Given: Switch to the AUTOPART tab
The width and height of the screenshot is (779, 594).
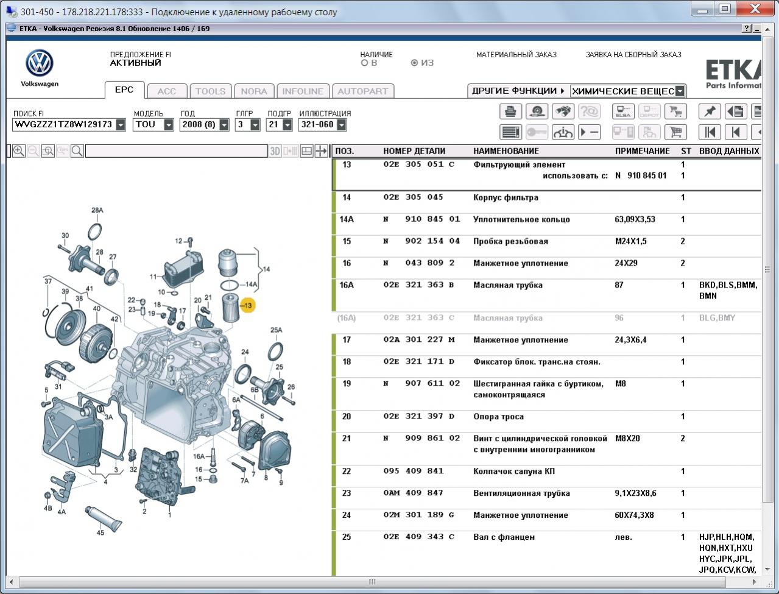Looking at the screenshot, I should click(362, 91).
